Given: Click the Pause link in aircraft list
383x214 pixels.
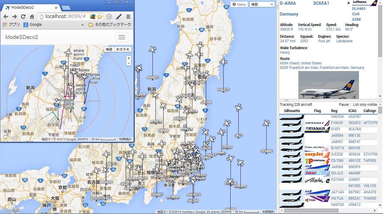Looking at the screenshot, I should point(344,105).
